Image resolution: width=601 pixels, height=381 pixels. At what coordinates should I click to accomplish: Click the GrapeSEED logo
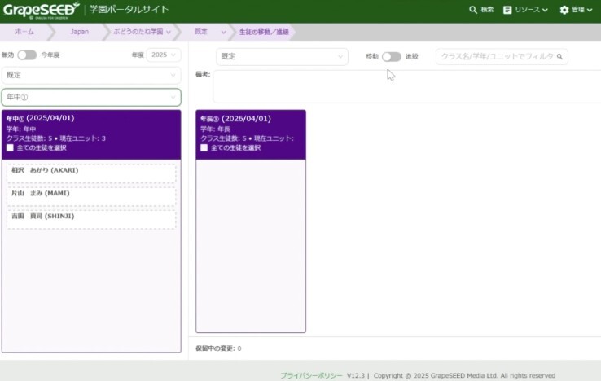tap(41, 10)
